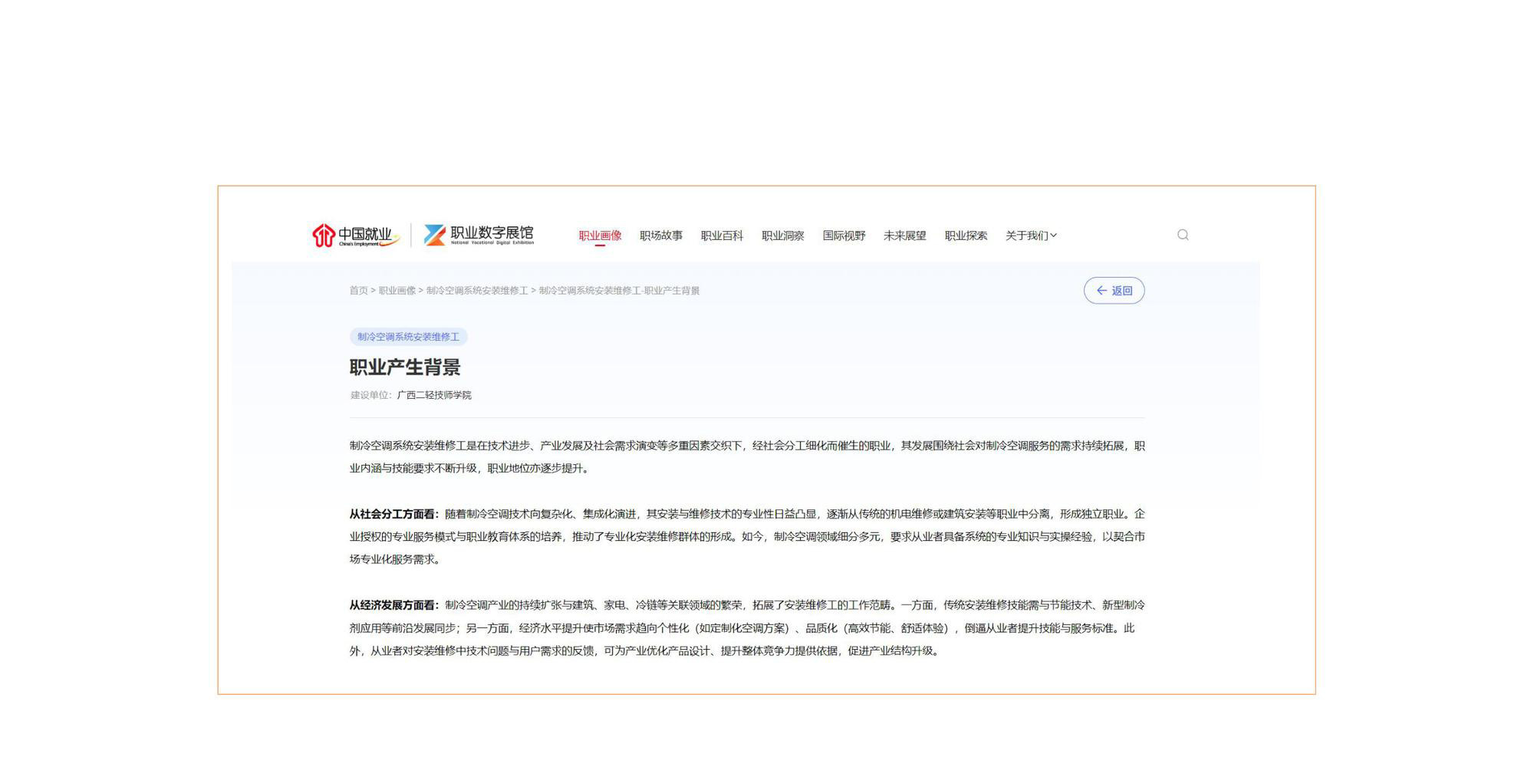This screenshot has height=764, width=1534.
Task: Expand the 关于我们 dropdown menu
Action: pyautogui.click(x=1031, y=235)
